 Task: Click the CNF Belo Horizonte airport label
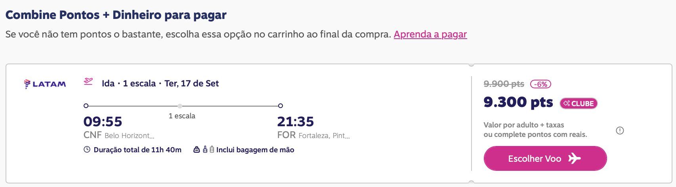pos(119,135)
